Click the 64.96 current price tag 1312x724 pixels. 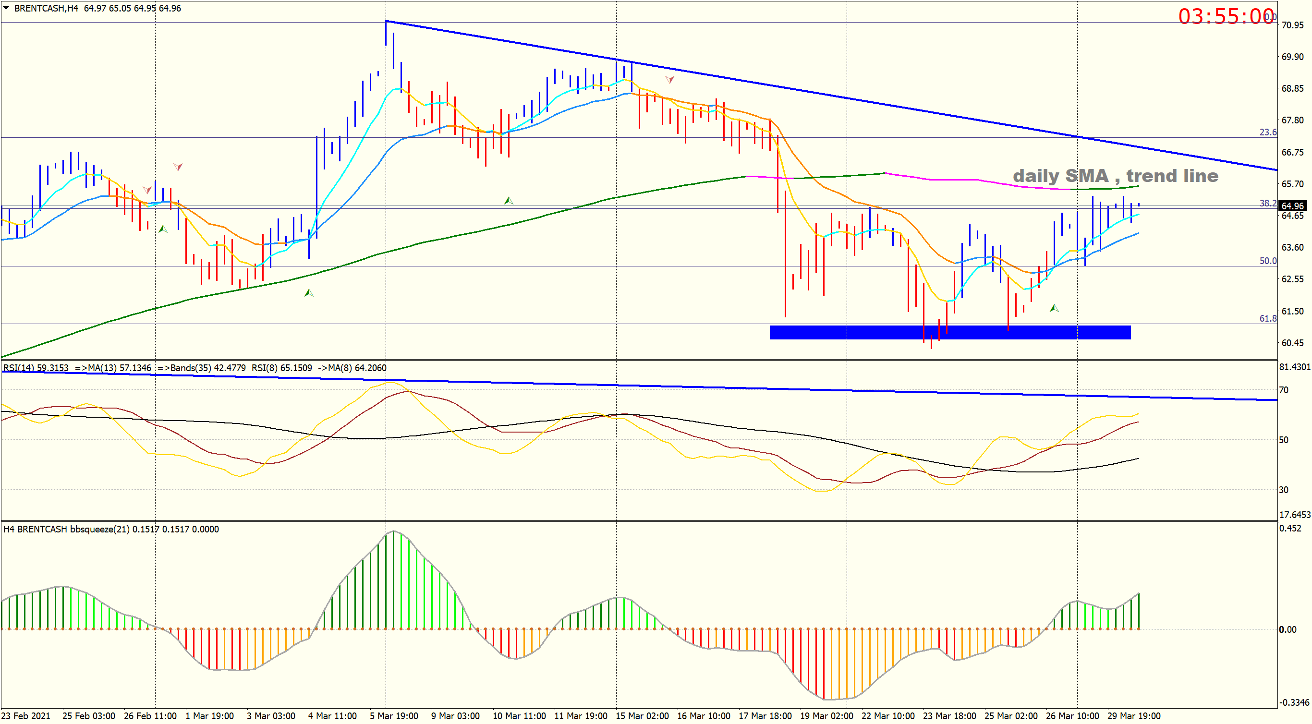point(1292,205)
